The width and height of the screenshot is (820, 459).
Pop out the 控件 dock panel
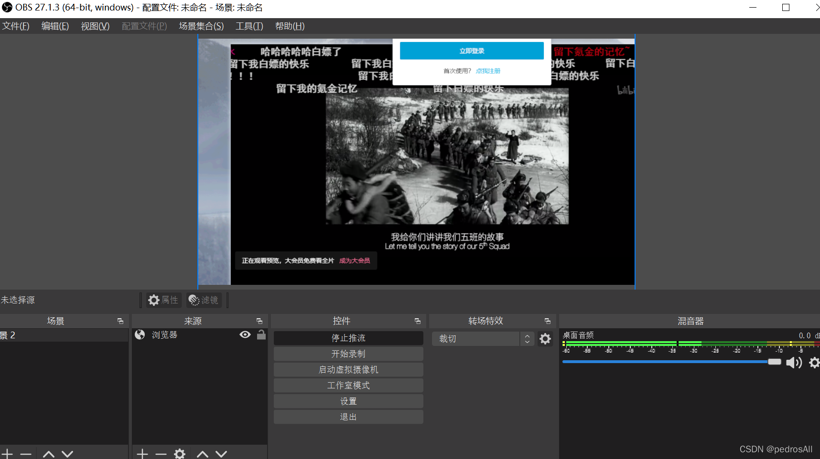[418, 321]
